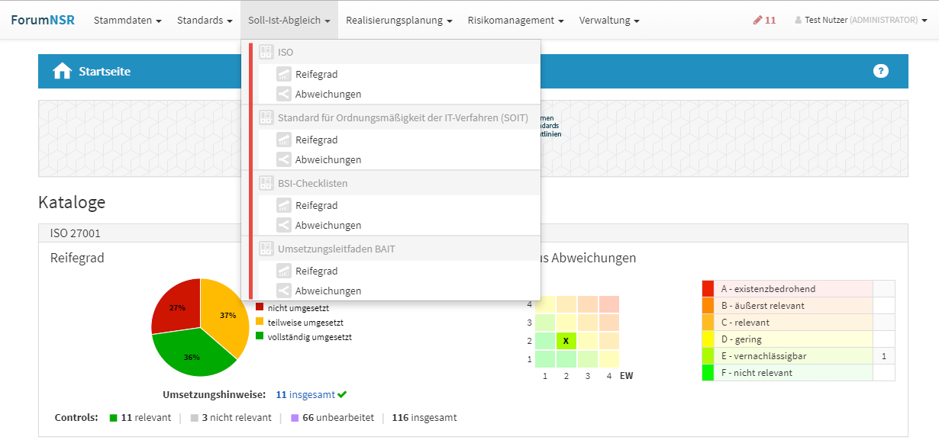The height and width of the screenshot is (440, 939).
Task: Click Abweichungen share icon under SOIT standard
Action: coord(284,160)
